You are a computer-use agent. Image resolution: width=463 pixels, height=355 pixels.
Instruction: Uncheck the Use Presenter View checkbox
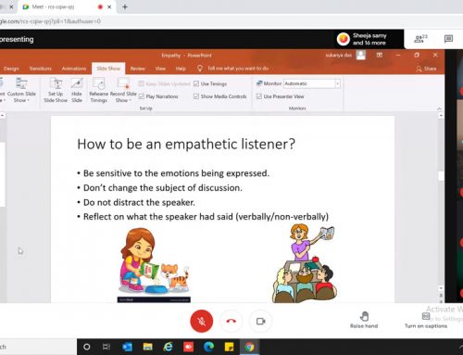tap(259, 96)
